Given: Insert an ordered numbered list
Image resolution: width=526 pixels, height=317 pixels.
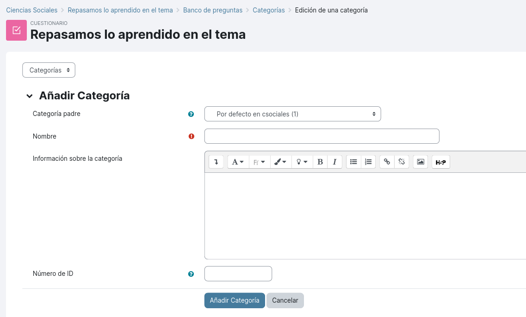Looking at the screenshot, I should (x=368, y=162).
